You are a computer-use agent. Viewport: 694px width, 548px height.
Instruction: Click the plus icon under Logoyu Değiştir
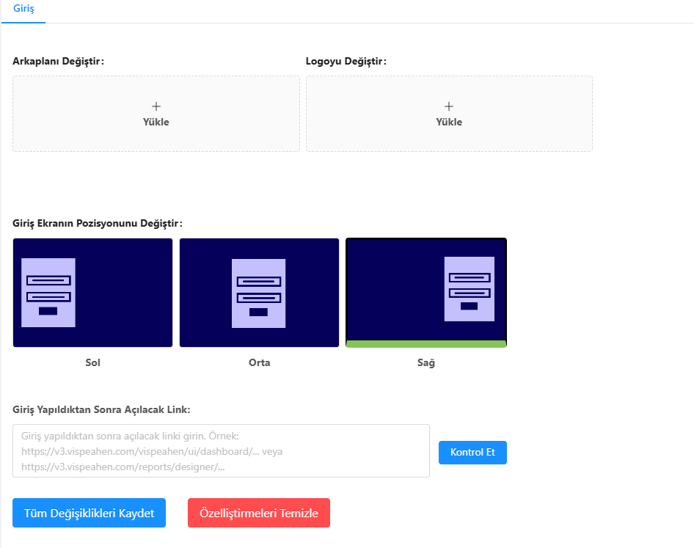(x=449, y=106)
